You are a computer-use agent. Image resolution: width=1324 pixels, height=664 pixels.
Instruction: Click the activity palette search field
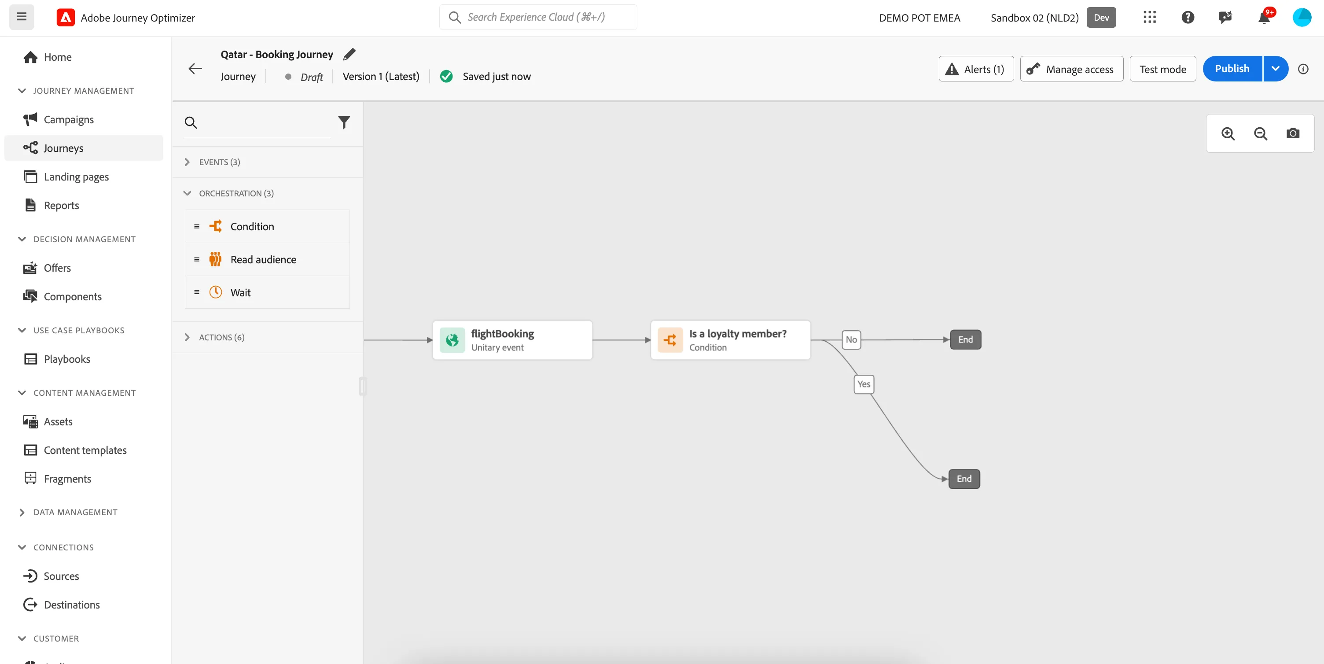click(x=257, y=122)
